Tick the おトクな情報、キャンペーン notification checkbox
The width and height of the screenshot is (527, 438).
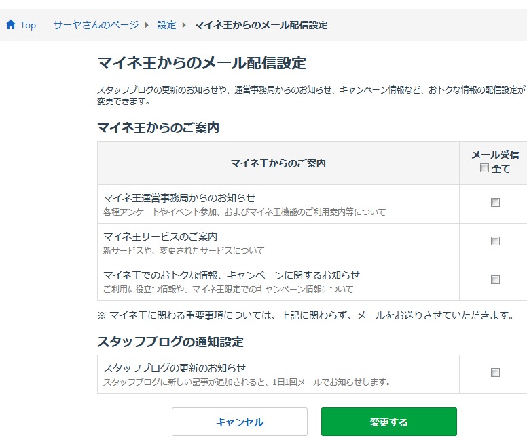click(495, 279)
